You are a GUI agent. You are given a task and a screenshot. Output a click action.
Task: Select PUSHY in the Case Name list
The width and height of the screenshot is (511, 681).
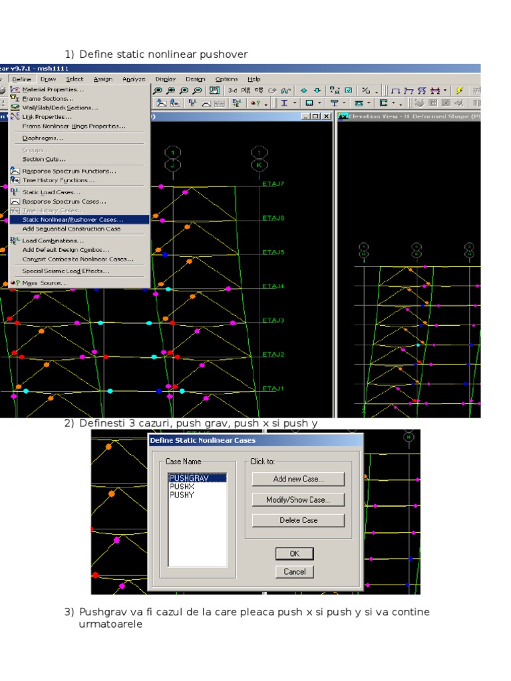tap(182, 495)
